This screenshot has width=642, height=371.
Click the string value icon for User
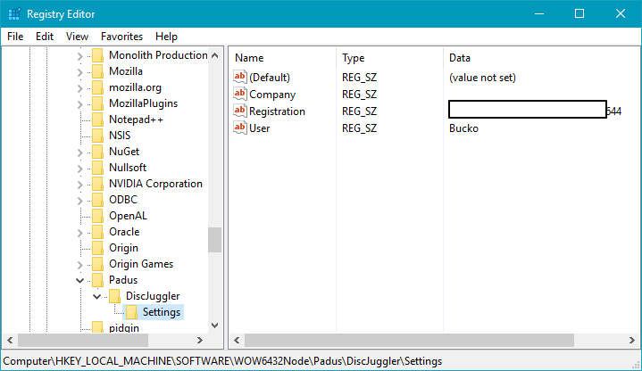tap(240, 128)
